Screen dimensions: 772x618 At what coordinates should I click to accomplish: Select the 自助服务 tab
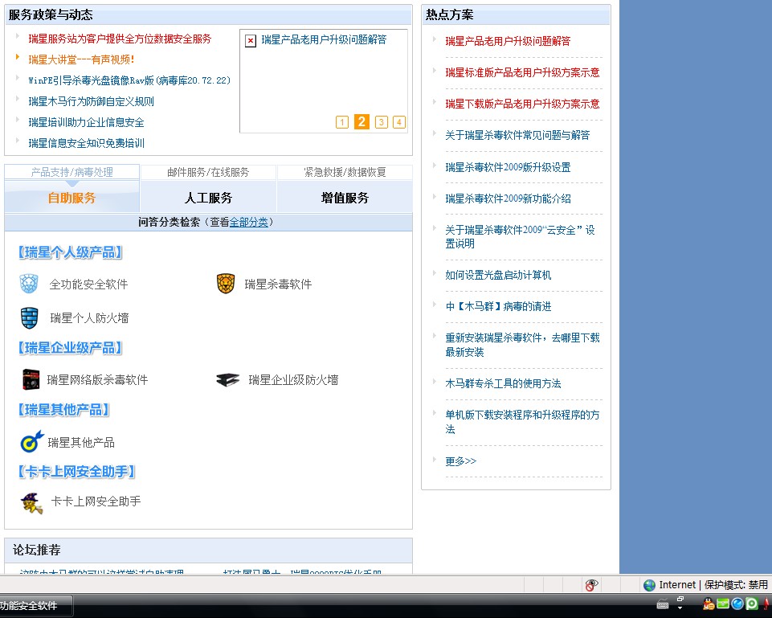71,198
